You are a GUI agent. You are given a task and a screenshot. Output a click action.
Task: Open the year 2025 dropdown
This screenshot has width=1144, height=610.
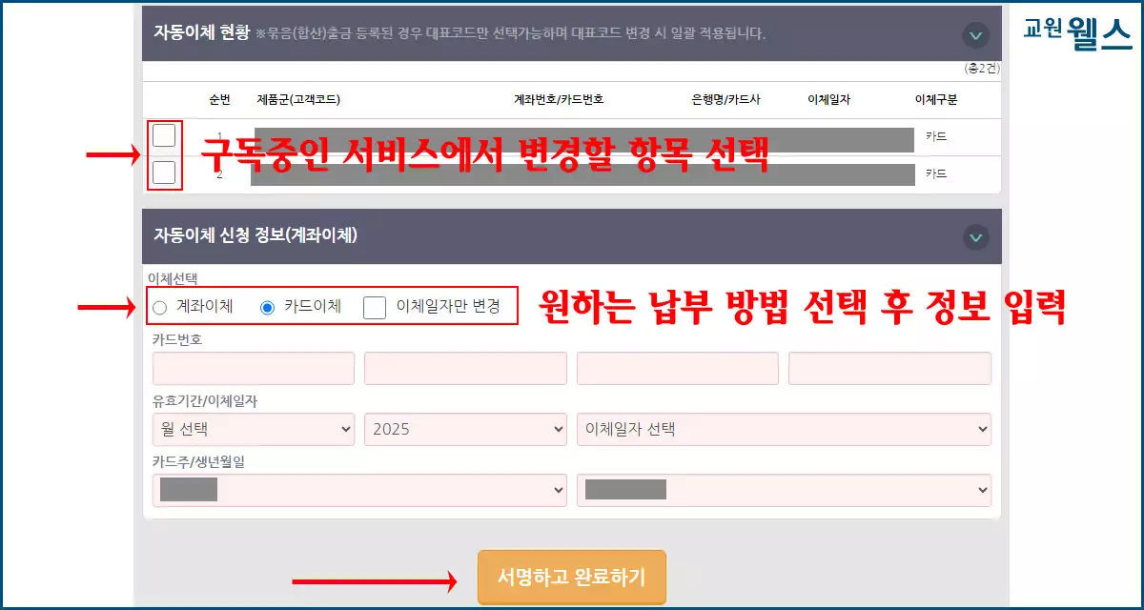(x=464, y=429)
